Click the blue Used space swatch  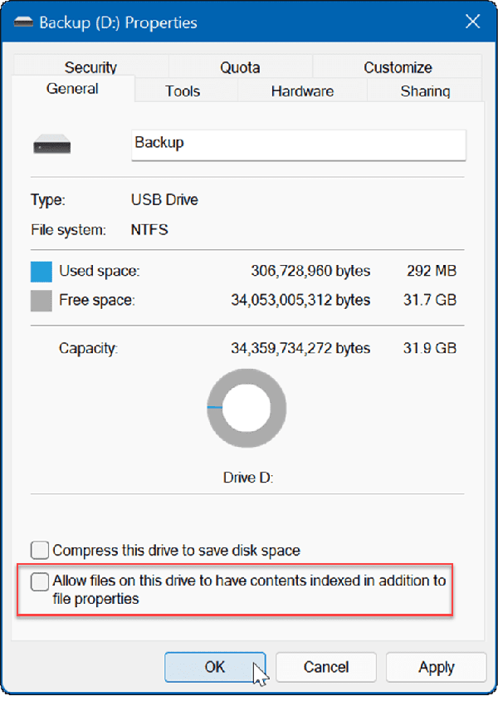point(41,272)
